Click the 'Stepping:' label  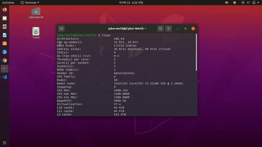pyautogui.click(x=65, y=87)
